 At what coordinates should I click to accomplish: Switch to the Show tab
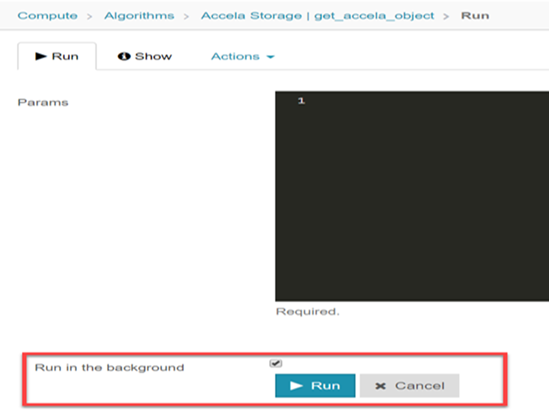point(145,56)
